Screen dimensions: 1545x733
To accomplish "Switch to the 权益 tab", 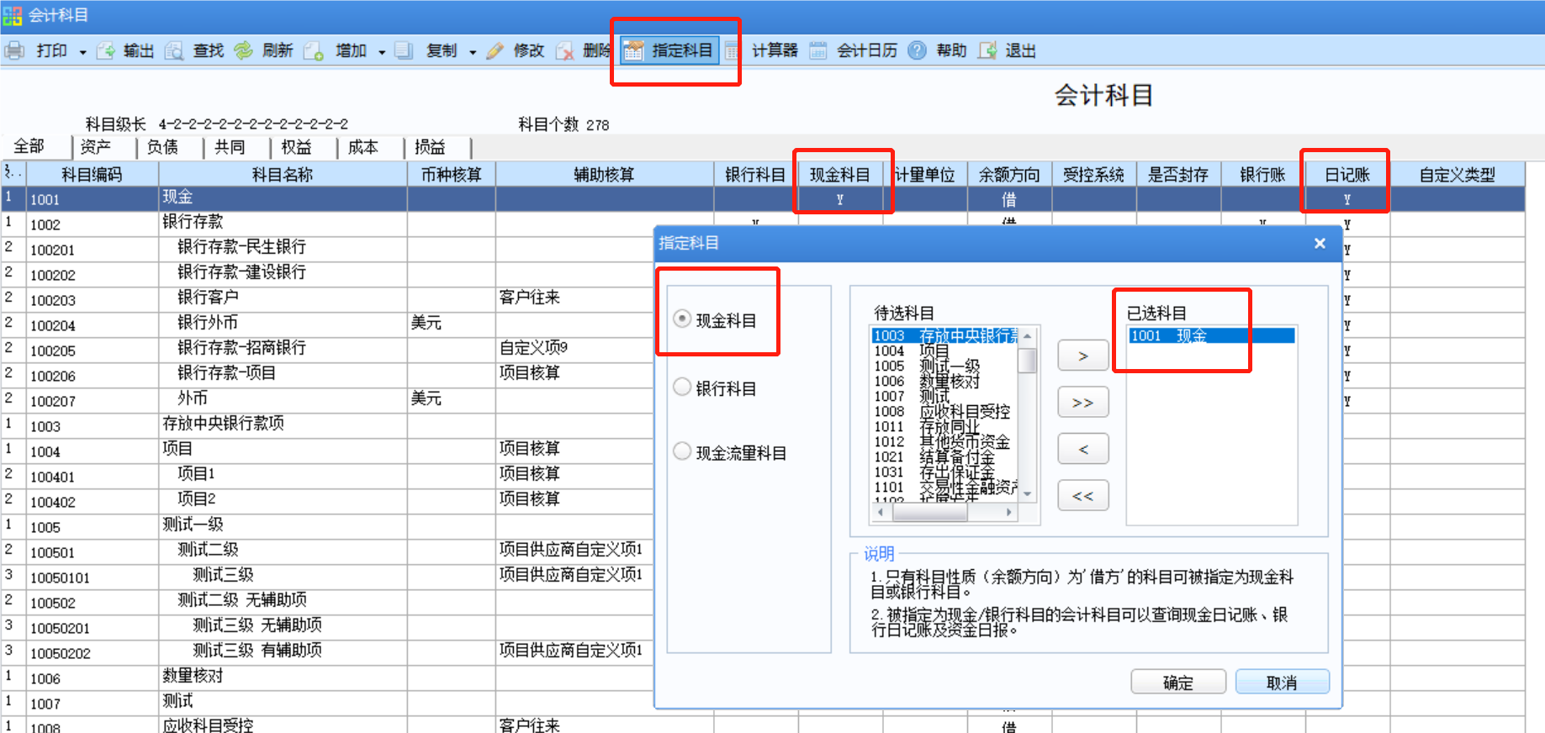I will 296,147.
